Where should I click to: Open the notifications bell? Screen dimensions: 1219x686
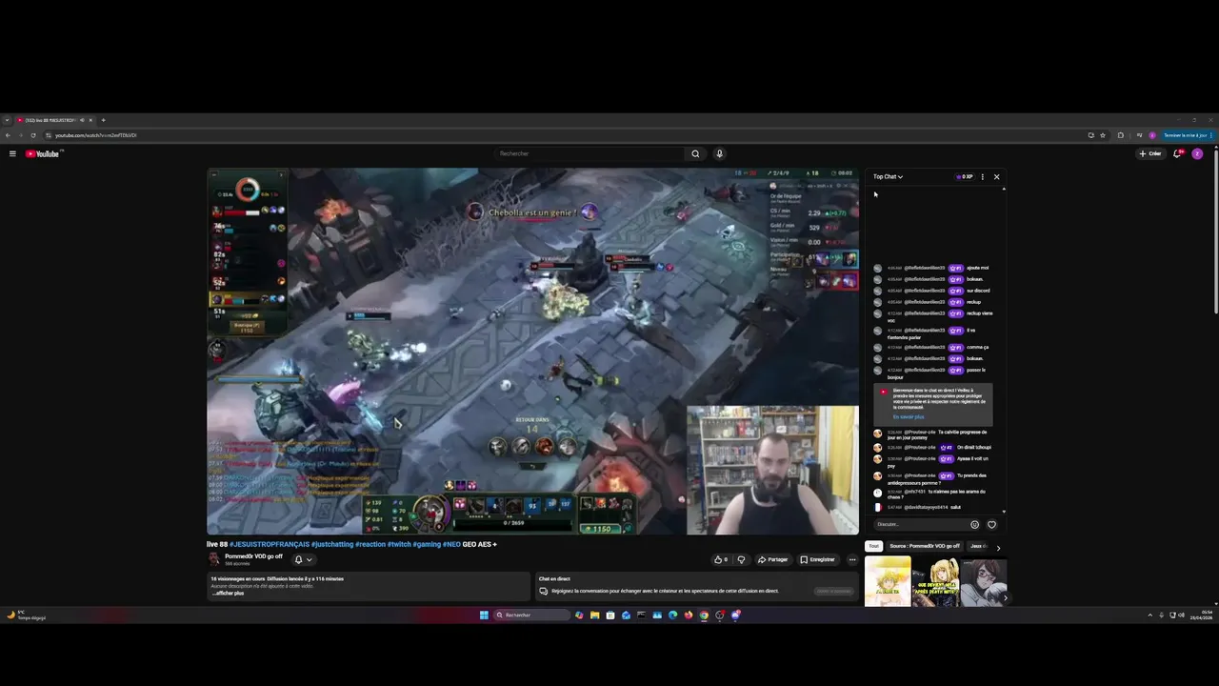[x=1177, y=153]
